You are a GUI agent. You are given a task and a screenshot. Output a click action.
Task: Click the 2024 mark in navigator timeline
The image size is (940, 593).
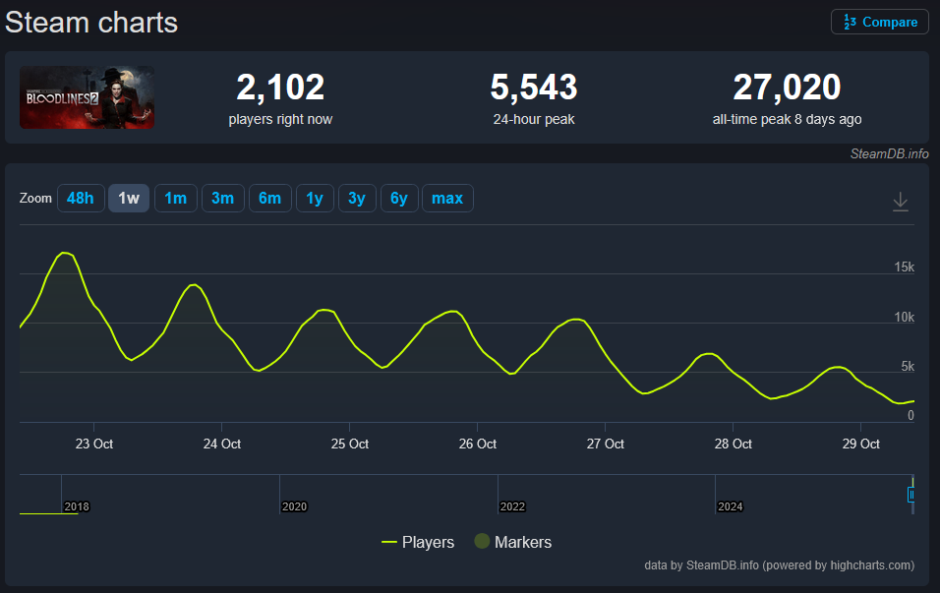tap(731, 506)
